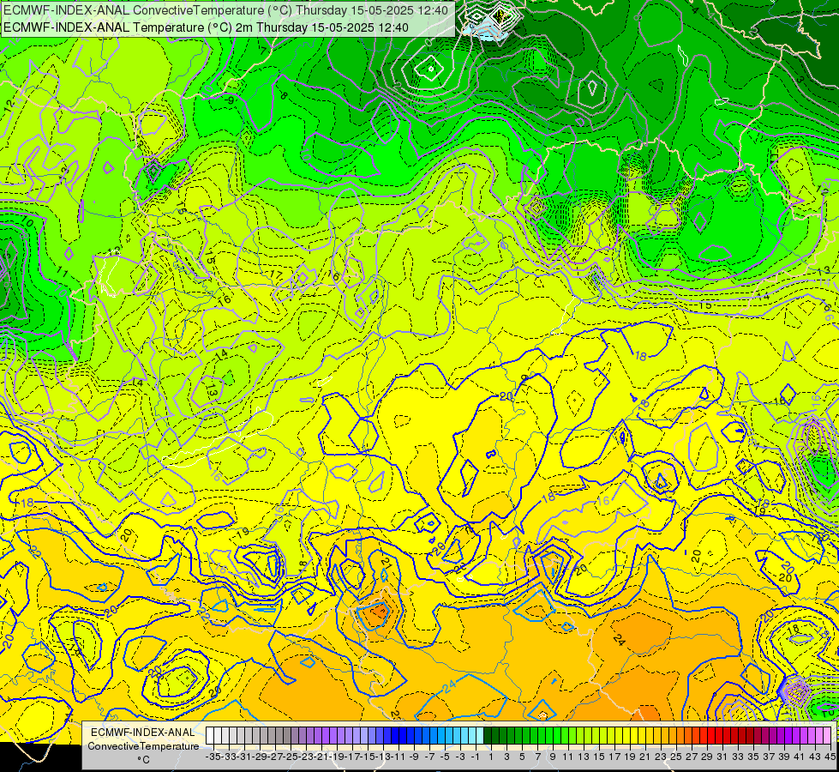Viewport: 839px width, 772px height.
Task: Click the '-9' value on the legend scale
Action: (414, 757)
